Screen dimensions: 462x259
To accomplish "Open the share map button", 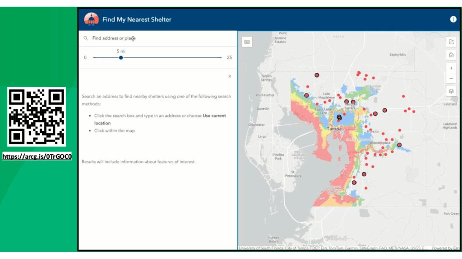I will click(451, 42).
